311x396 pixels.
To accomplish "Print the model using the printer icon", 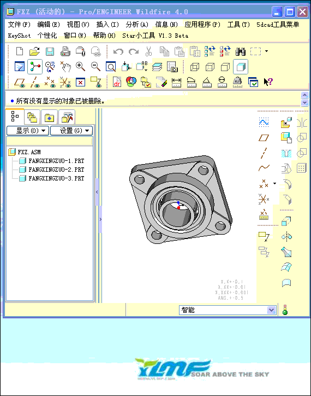I will [65, 51].
